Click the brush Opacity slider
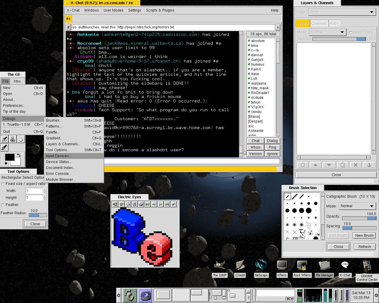Image resolution: width=379 pixels, height=303 pixels. (x=359, y=218)
